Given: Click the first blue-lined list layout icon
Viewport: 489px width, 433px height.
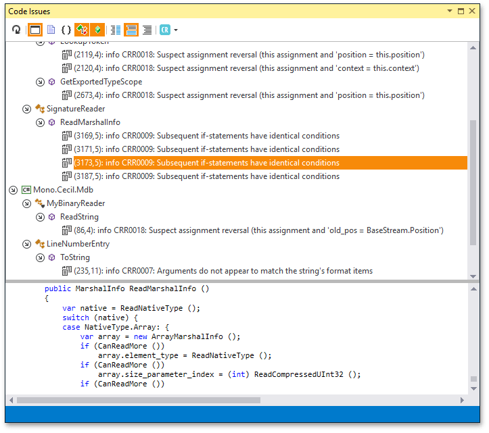Looking at the screenshot, I should coord(116,30).
